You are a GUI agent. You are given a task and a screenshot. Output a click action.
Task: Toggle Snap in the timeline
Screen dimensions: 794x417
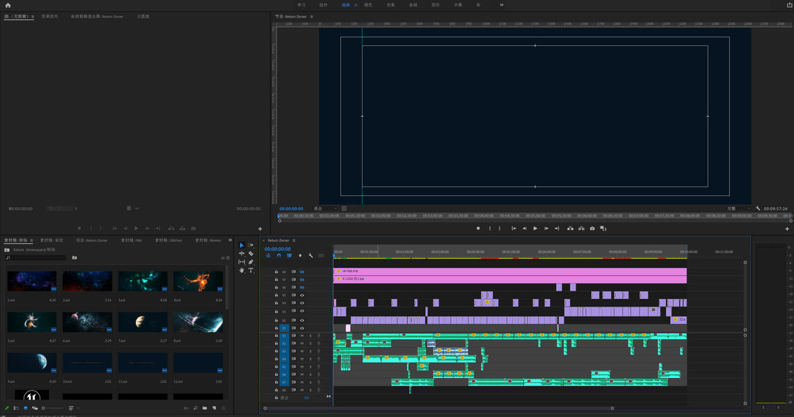click(278, 256)
